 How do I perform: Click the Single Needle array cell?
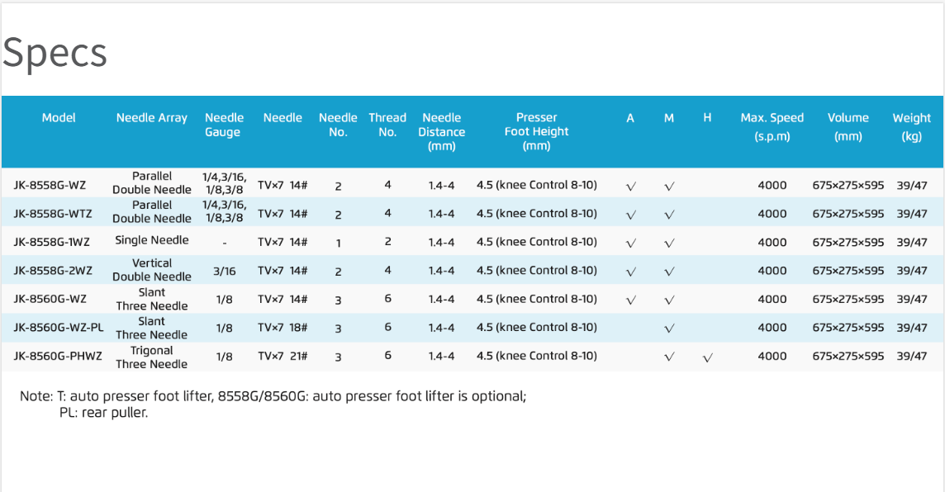point(152,240)
